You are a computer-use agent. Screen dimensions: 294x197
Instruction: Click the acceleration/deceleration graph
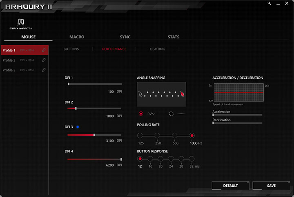(239, 93)
